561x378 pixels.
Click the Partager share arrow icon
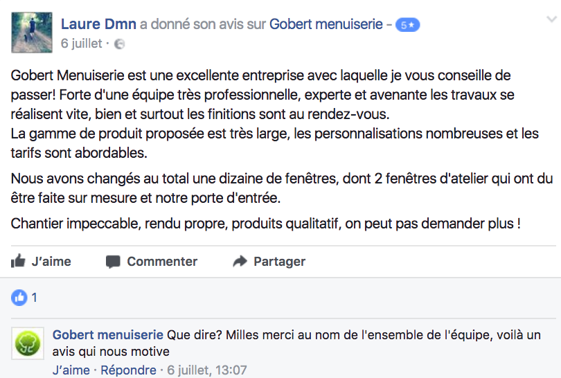tap(240, 262)
